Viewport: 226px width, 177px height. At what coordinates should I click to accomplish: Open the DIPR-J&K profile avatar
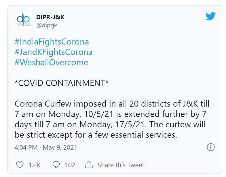click(24, 21)
